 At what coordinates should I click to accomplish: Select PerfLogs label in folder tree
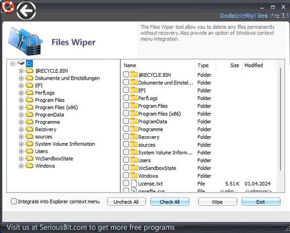45,93
